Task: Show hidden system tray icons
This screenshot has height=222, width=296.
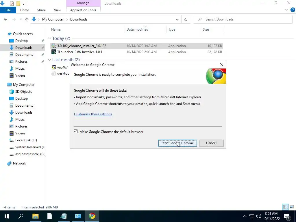Action: (245, 216)
